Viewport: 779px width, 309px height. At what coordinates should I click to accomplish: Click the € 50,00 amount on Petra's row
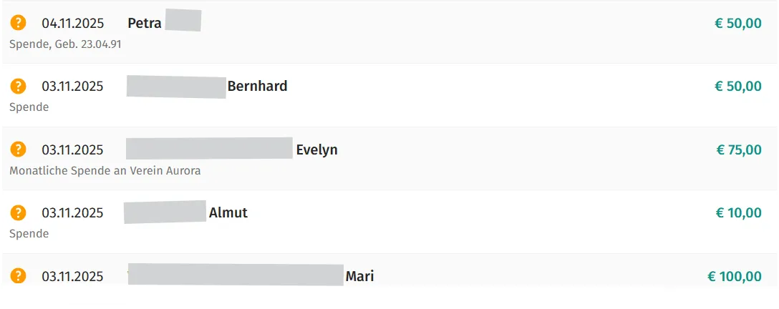coord(738,23)
